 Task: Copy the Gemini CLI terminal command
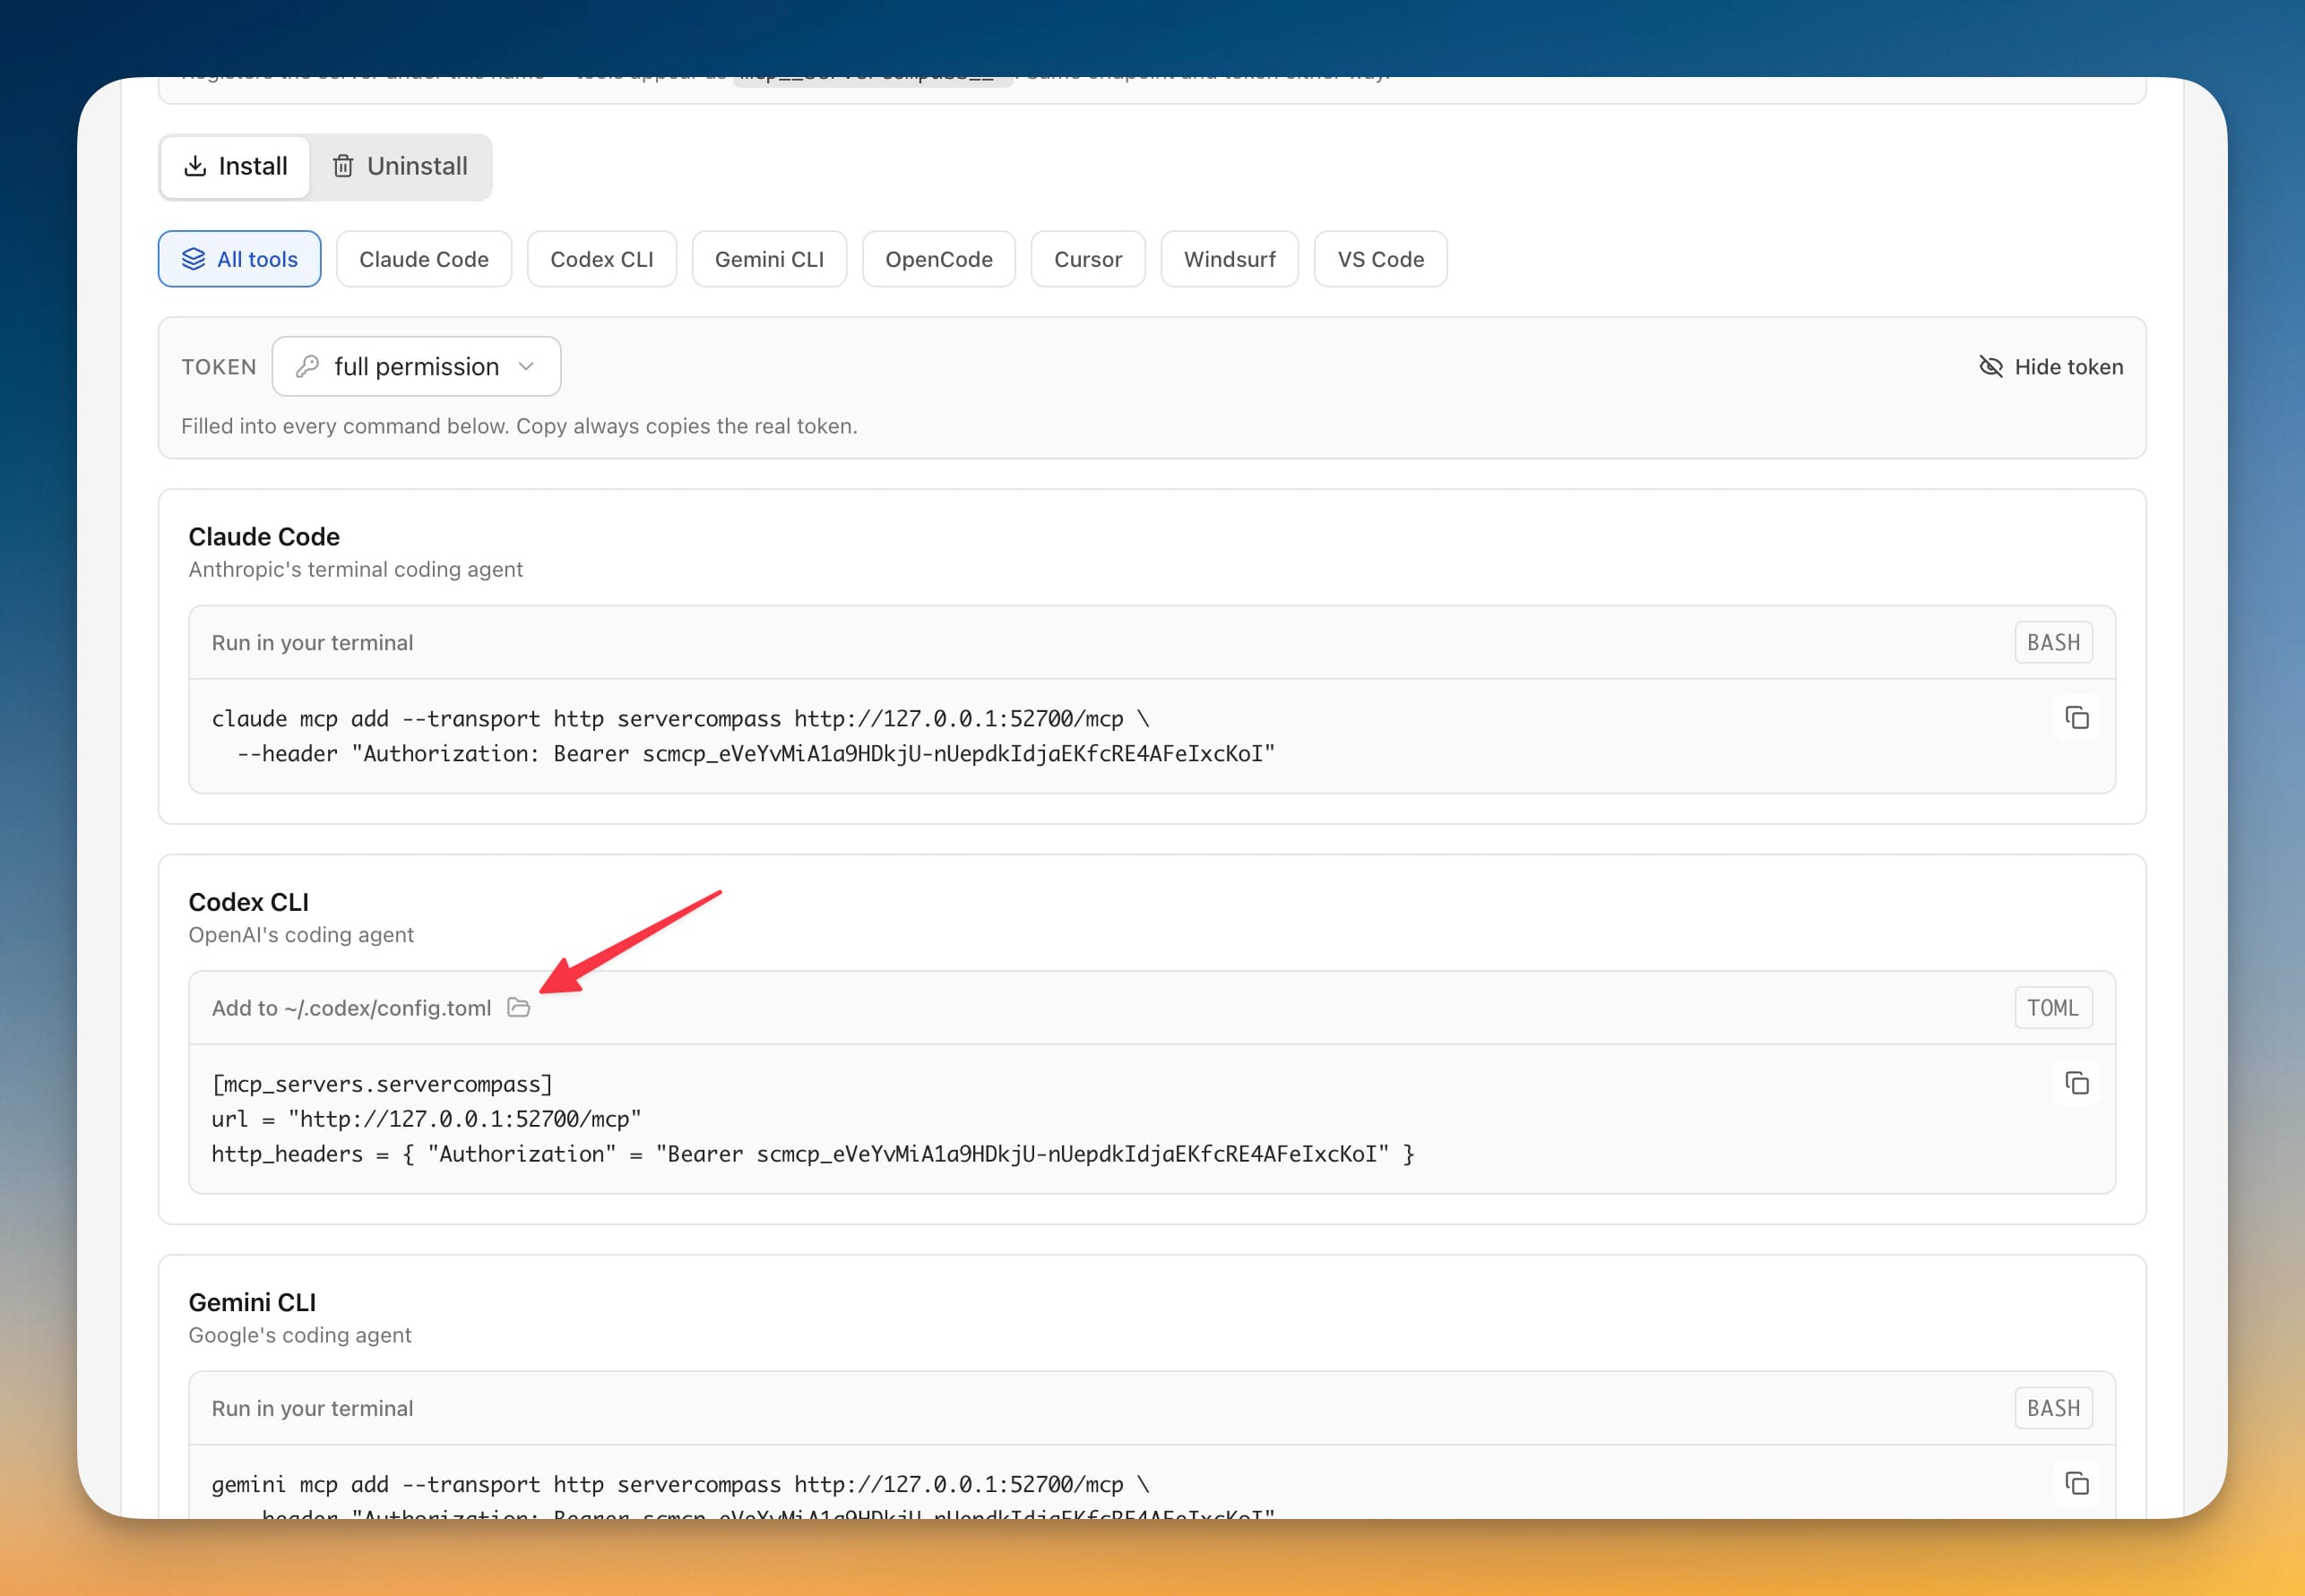click(x=2076, y=1483)
